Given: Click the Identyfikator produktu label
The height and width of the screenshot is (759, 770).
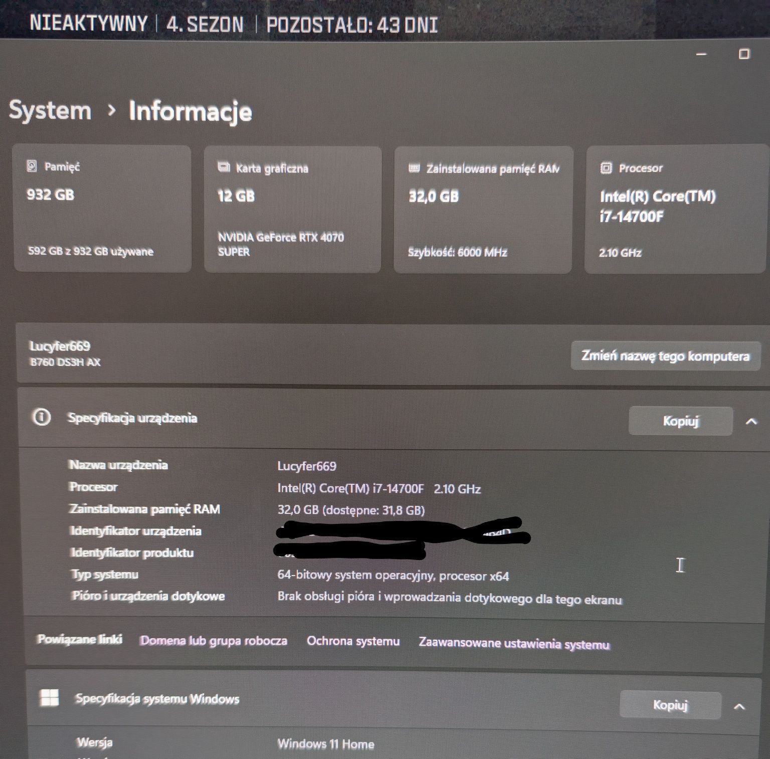Looking at the screenshot, I should pyautogui.click(x=132, y=552).
